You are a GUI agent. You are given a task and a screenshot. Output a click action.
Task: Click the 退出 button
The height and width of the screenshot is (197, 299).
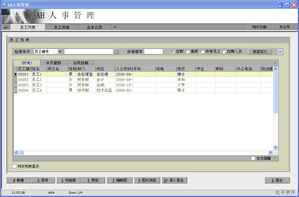[x=277, y=180]
